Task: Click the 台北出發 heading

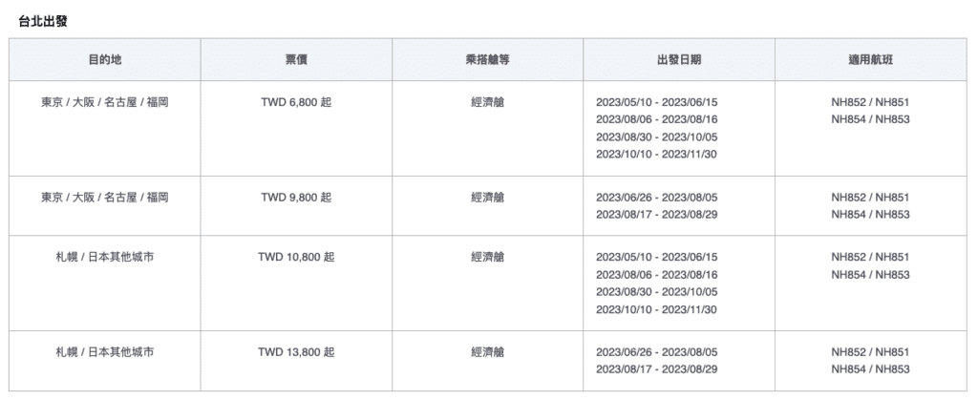Action: point(43,21)
